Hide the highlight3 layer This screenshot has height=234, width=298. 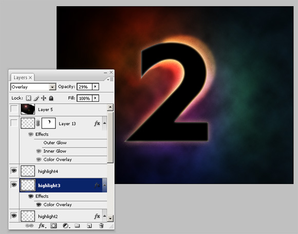[14, 184]
